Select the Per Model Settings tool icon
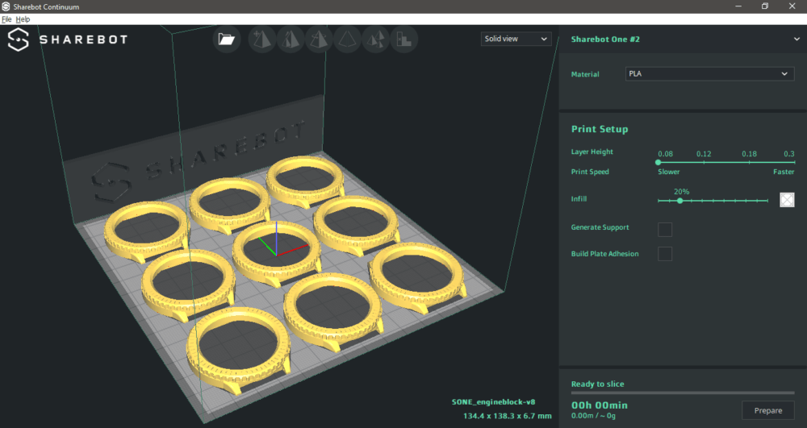Screen dimensions: 807x428 (375, 39)
